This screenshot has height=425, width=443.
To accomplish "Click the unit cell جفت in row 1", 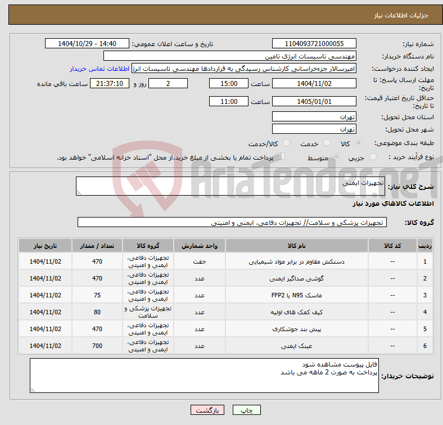I will [200, 261].
